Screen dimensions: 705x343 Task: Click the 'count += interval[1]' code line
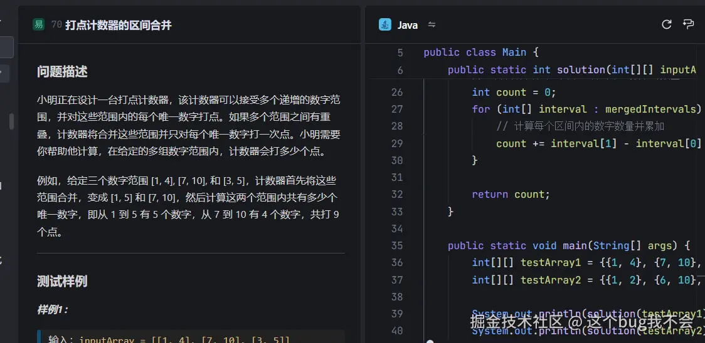[598, 144]
